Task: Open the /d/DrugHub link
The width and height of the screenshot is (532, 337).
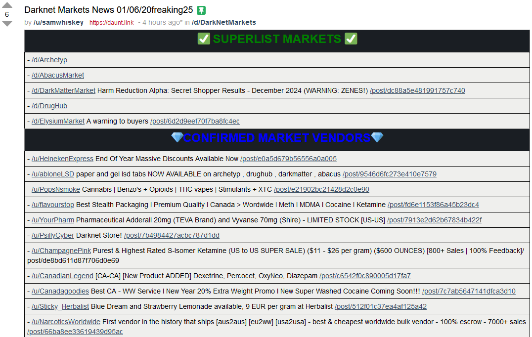Action: pos(49,106)
